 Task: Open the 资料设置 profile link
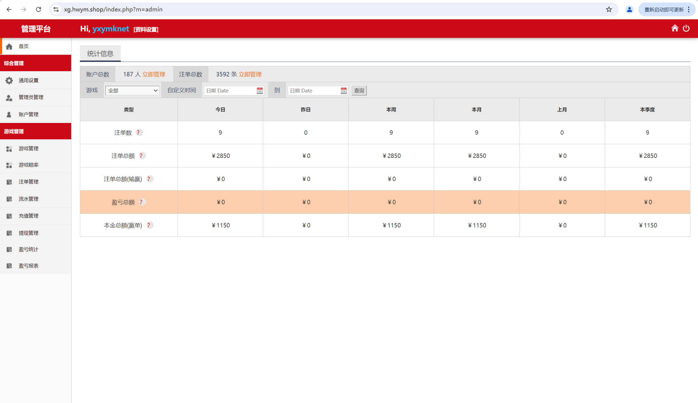point(146,29)
